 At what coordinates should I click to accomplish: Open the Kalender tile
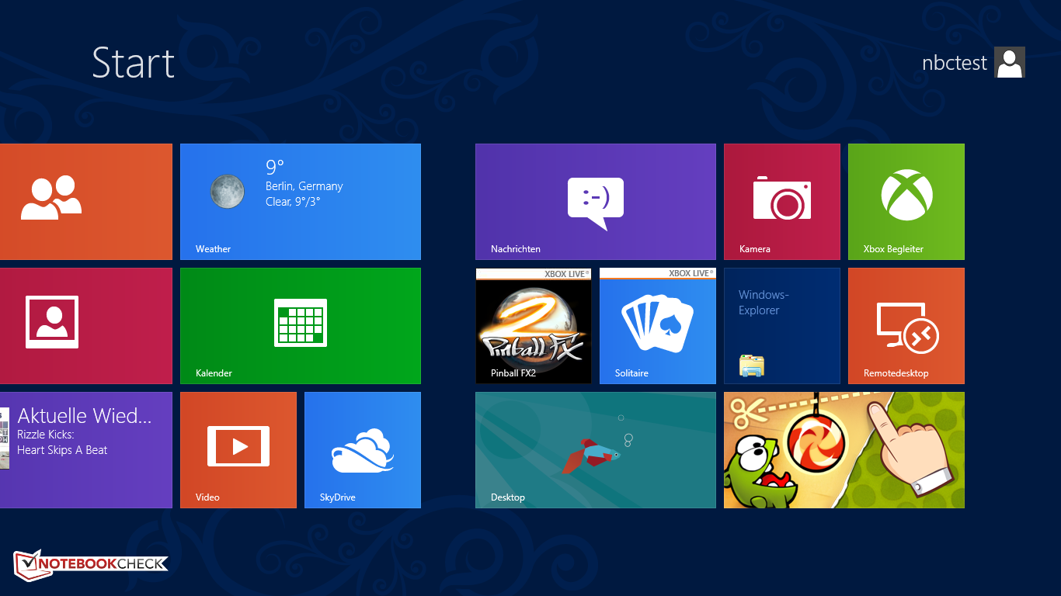tap(301, 325)
